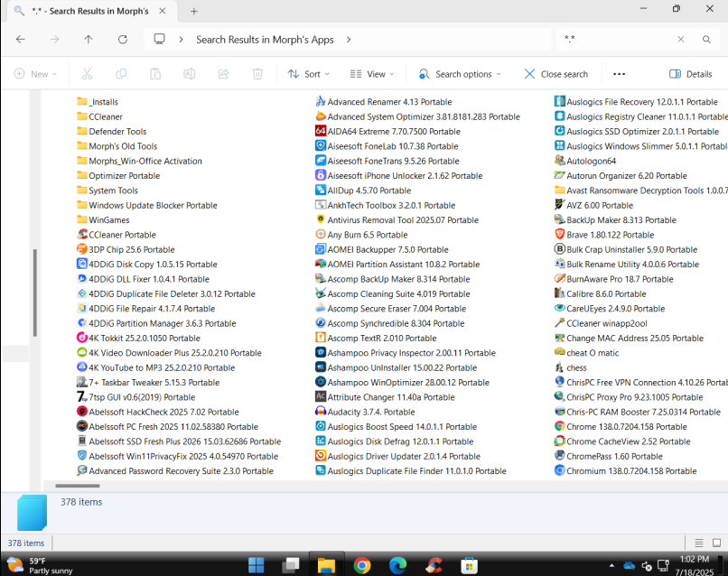Open the New dropdown menu
The height and width of the screenshot is (576, 728).
point(35,74)
